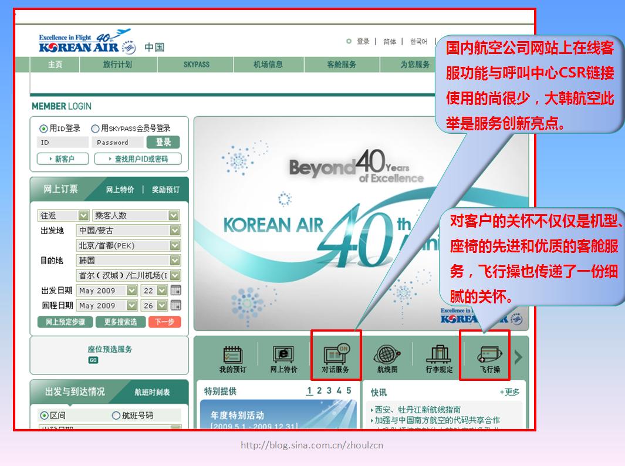Open departure day 22 dropdown

154,291
